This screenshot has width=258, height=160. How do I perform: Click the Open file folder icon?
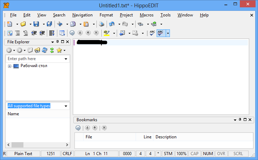tap(23, 24)
